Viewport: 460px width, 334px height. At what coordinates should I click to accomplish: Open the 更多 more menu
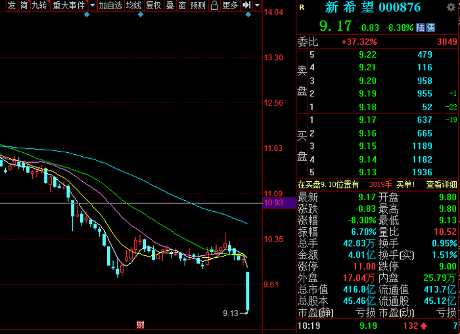pyautogui.click(x=230, y=5)
